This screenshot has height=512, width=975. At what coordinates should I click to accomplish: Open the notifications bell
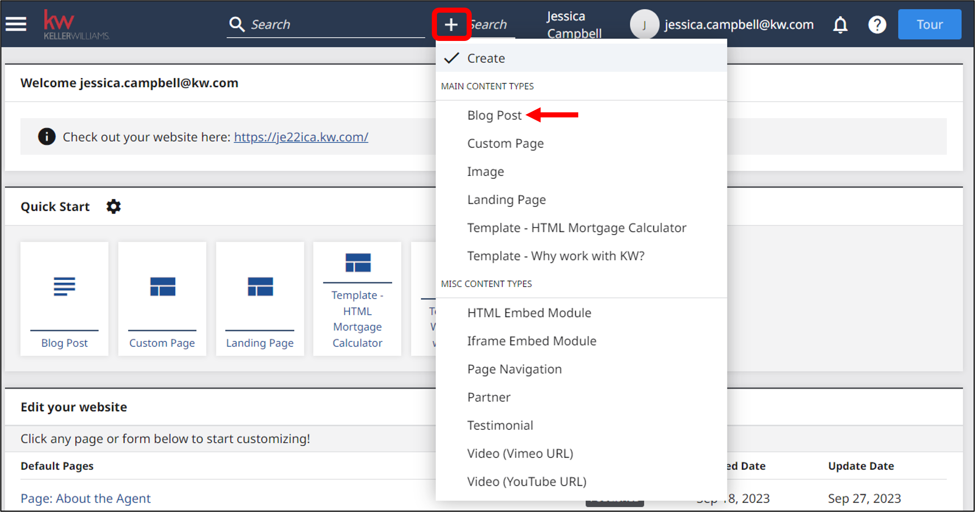pyautogui.click(x=840, y=25)
